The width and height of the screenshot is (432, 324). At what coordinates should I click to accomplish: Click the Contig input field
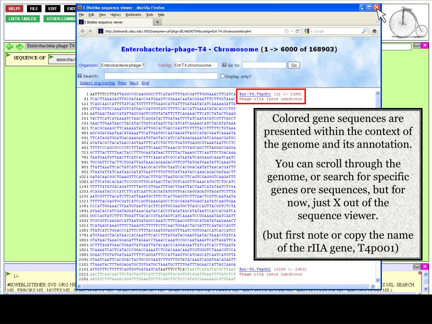(x=196, y=65)
